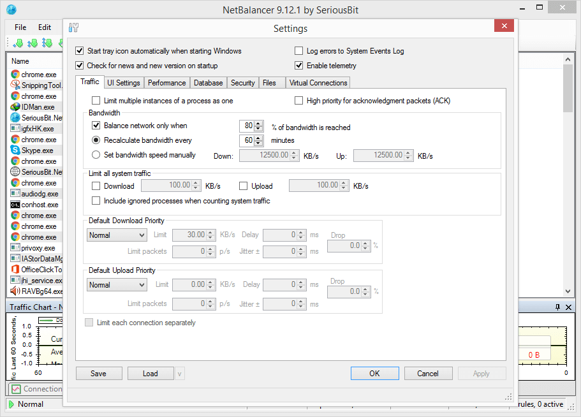Open the File menu

20,27
